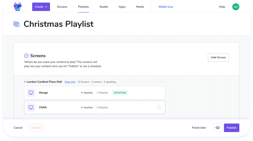Click '1 Playlists' in Mango row
The image size is (253, 141).
pos(102,93)
